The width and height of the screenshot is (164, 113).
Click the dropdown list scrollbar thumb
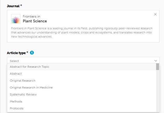click(x=158, y=67)
